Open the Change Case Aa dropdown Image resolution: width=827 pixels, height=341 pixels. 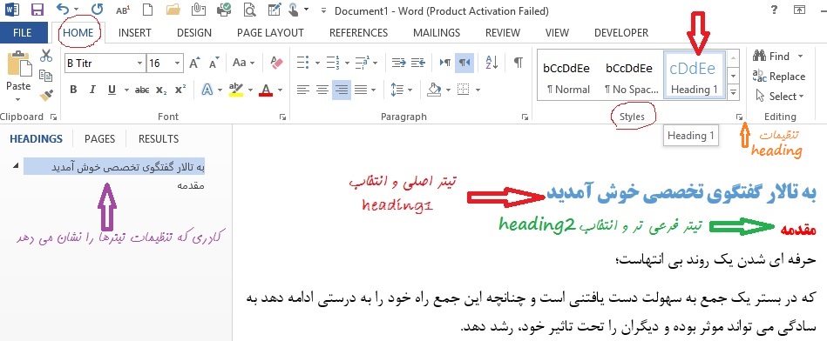[243, 63]
